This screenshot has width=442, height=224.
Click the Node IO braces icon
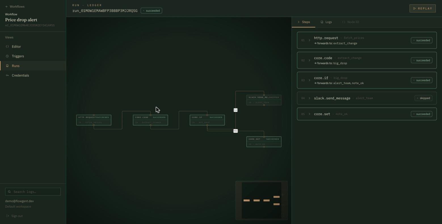pos(344,22)
